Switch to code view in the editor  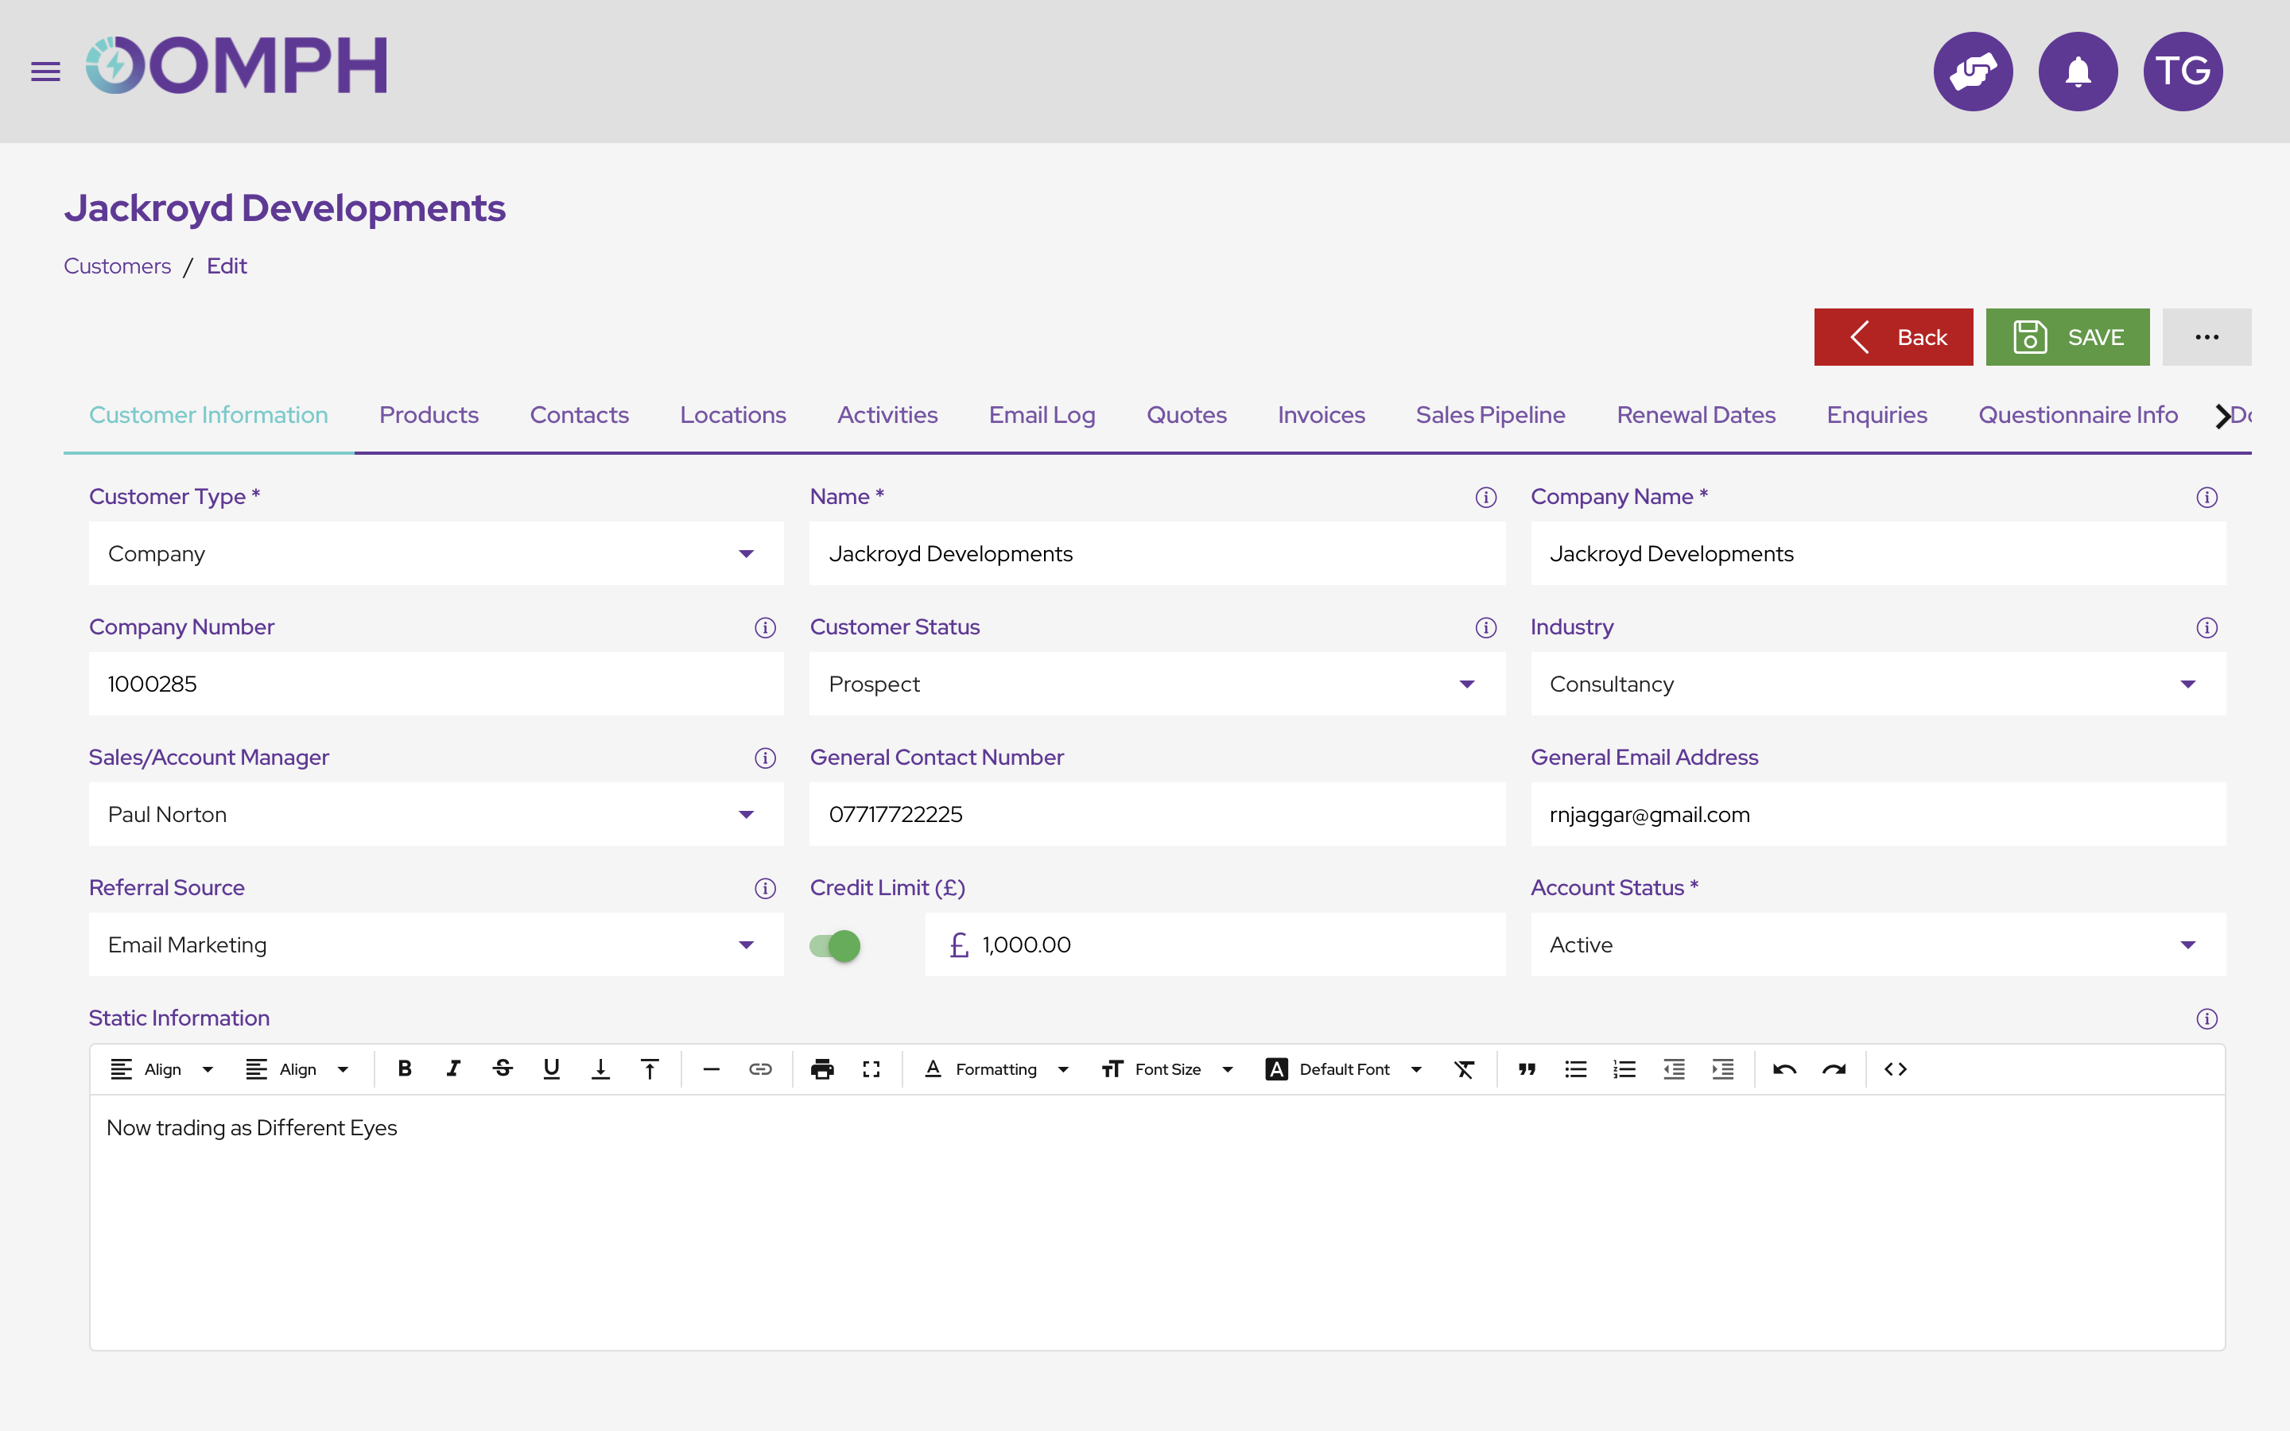tap(1896, 1068)
